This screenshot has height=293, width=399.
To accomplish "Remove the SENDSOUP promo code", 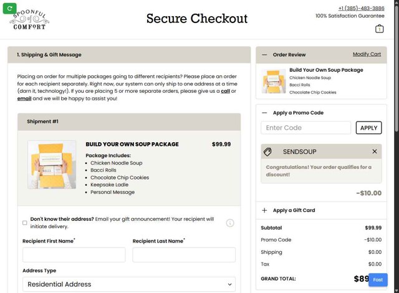I will [x=374, y=151].
